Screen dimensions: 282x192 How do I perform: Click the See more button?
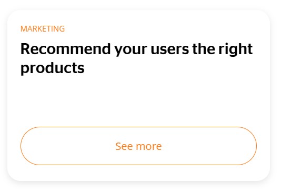(x=138, y=146)
